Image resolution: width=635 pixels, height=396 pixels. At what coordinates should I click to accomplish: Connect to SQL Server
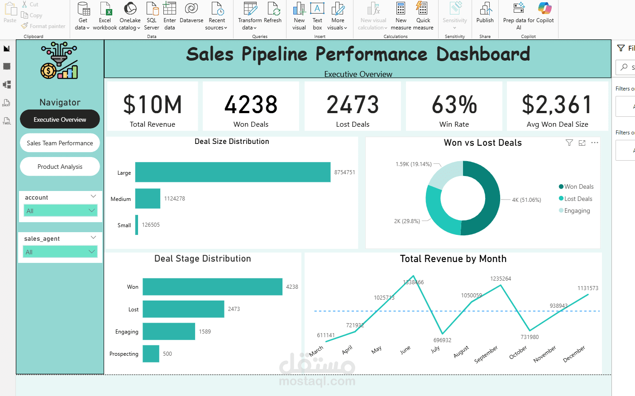click(152, 16)
